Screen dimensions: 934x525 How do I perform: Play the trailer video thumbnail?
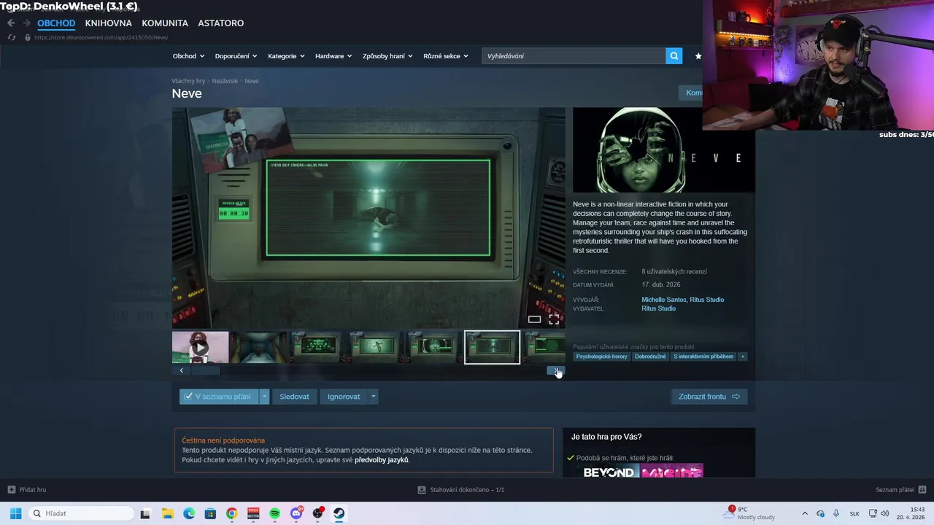click(x=200, y=347)
